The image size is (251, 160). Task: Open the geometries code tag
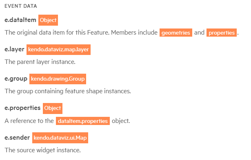176,33
